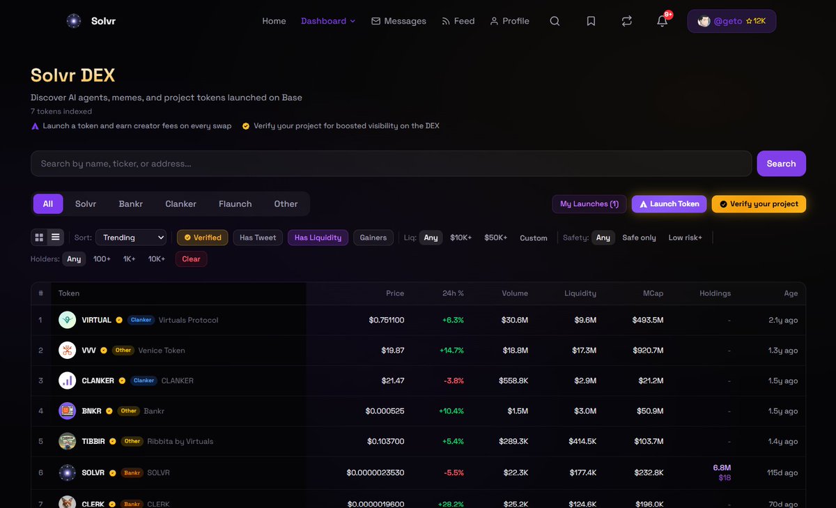Open the @geto account menu

coord(731,21)
